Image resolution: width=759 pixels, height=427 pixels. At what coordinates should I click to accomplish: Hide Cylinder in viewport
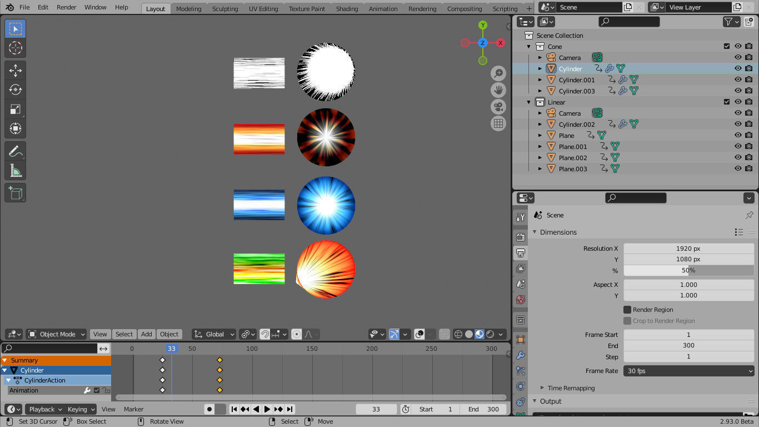(x=738, y=68)
